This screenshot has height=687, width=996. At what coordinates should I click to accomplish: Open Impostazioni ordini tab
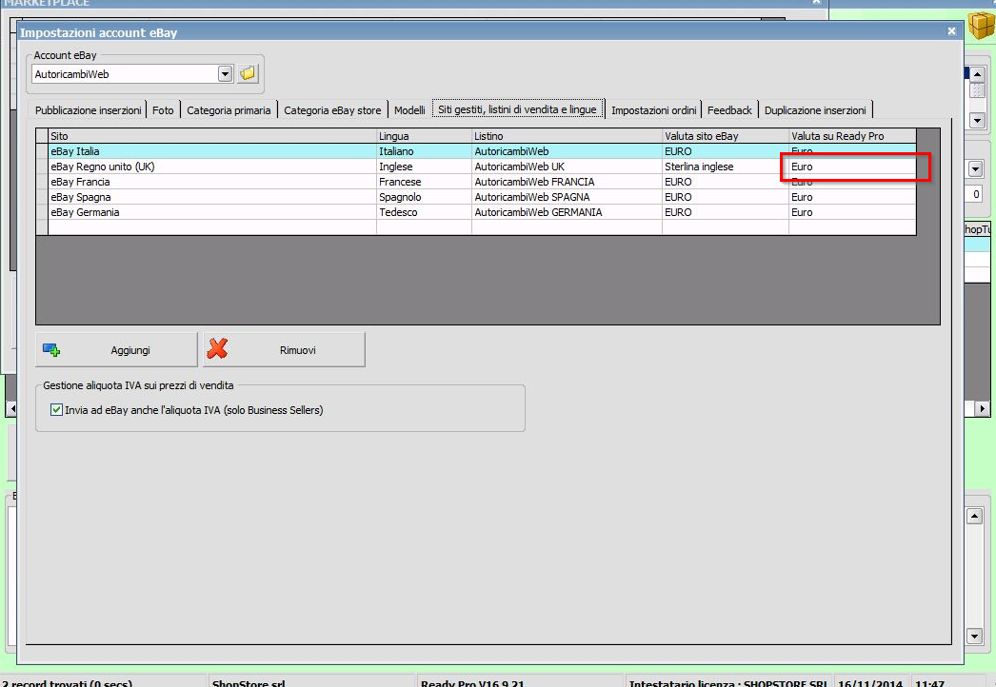pyautogui.click(x=653, y=109)
